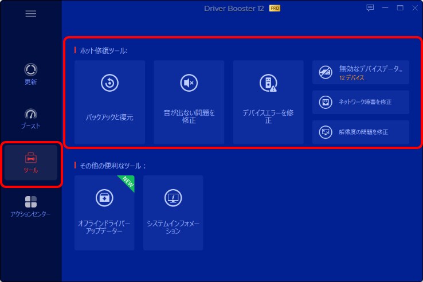
Task: Click the Driver Booster 12 title text
Action: (x=234, y=9)
